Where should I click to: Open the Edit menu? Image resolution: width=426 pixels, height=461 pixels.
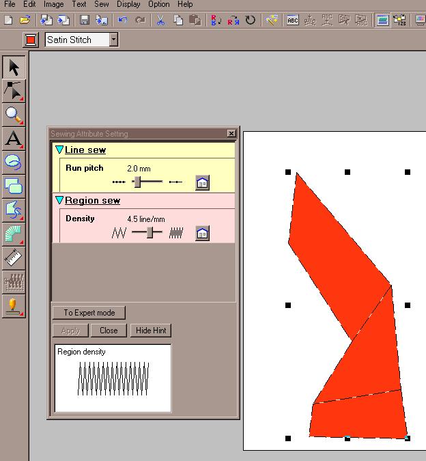point(29,4)
